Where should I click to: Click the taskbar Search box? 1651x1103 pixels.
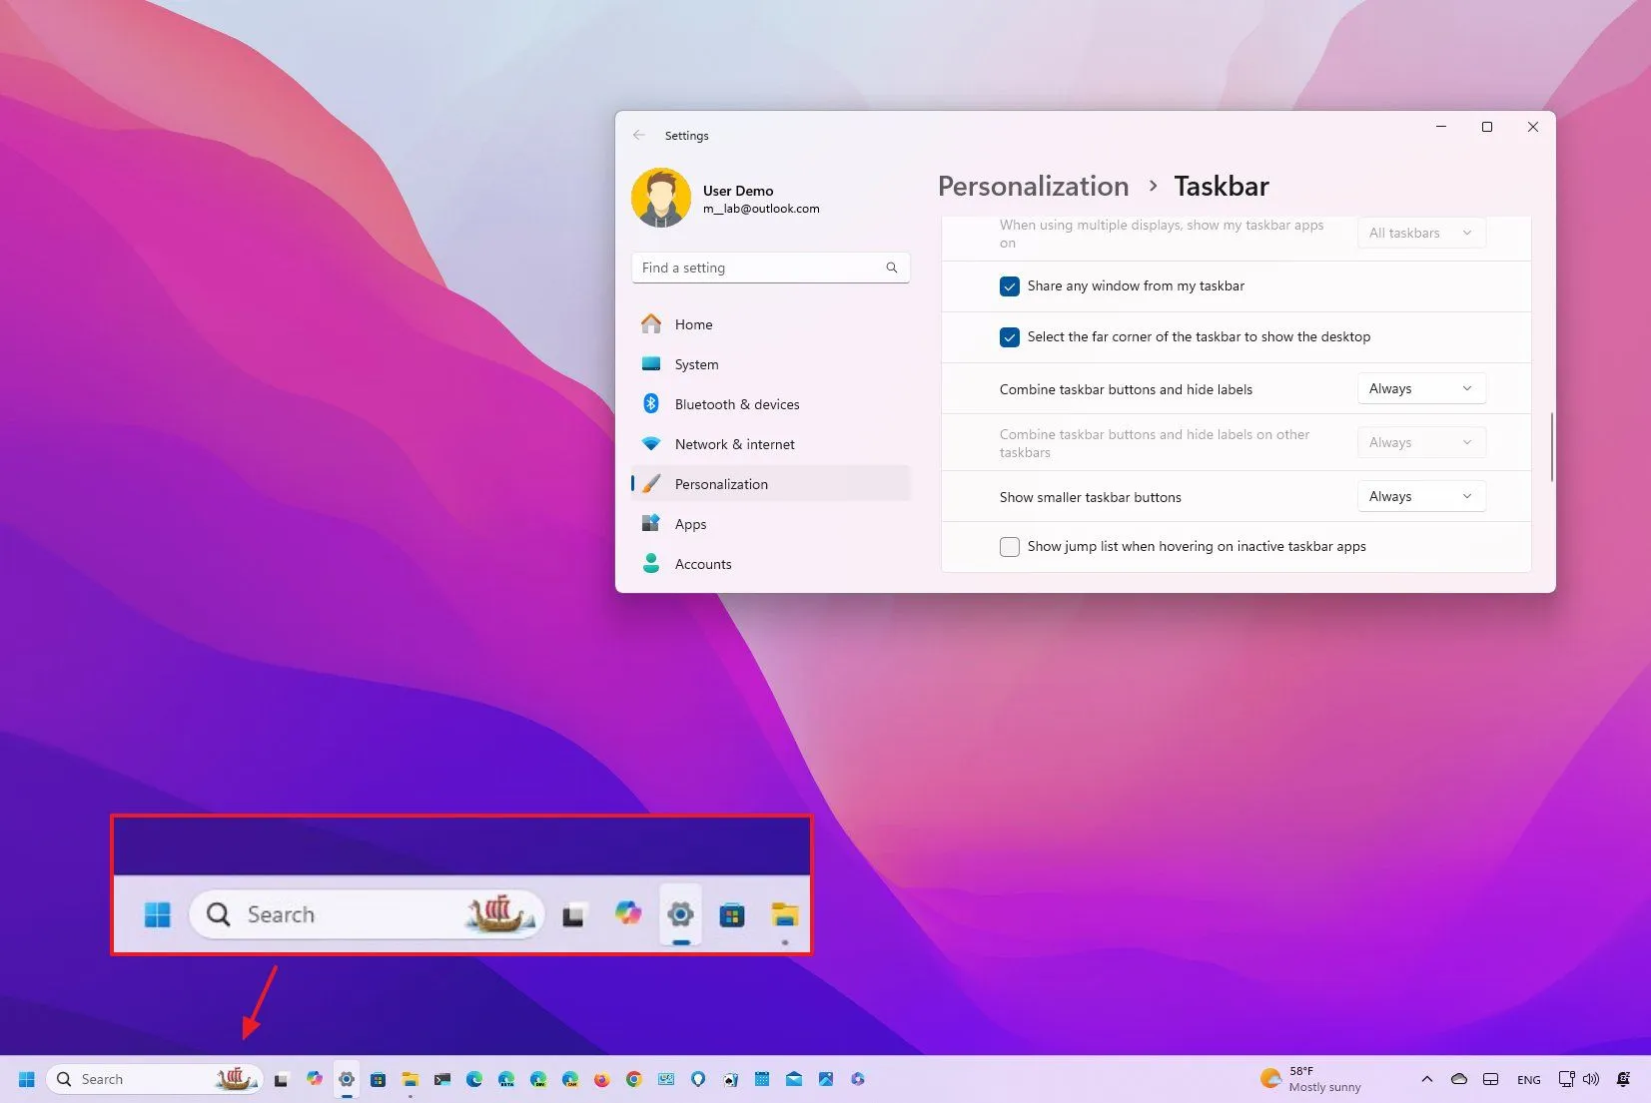point(155,1079)
